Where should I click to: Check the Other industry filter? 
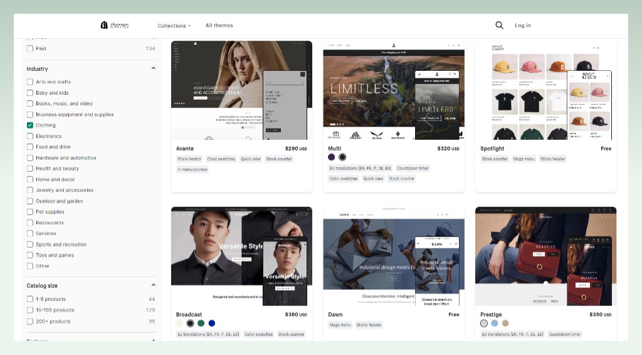[30, 266]
